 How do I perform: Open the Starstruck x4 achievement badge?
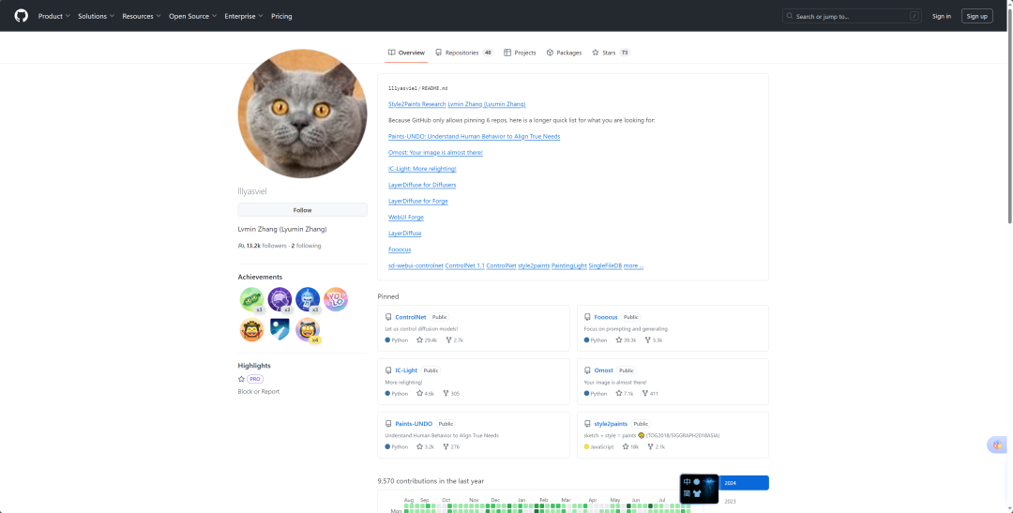click(308, 330)
